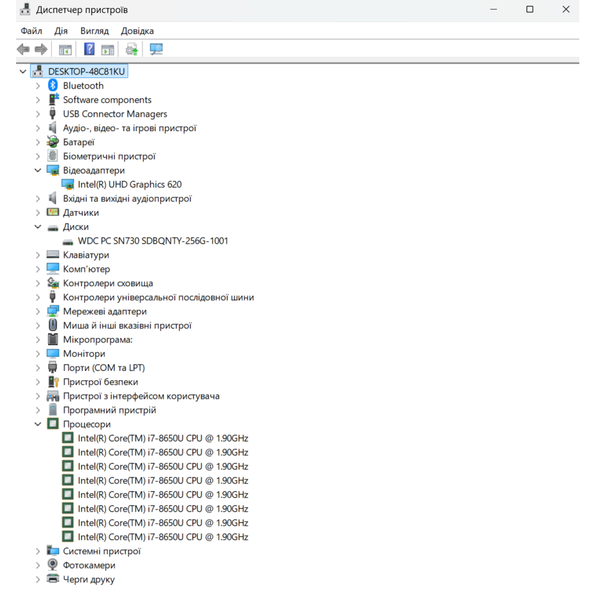Click the blue Help question mark toolbar icon
The image size is (596, 596).
[89, 49]
